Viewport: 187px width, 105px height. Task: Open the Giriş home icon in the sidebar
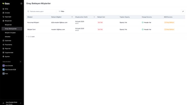3,9
